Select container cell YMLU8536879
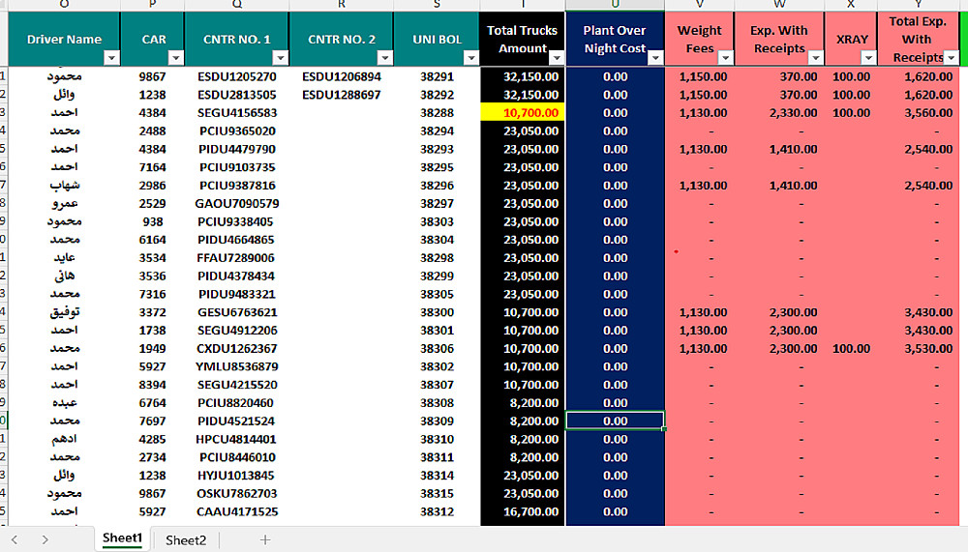Viewport: 968px width, 552px height. click(x=237, y=366)
